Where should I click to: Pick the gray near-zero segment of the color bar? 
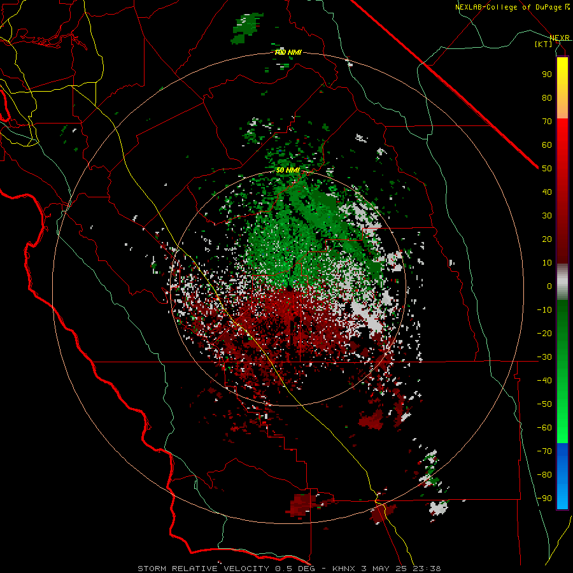[x=562, y=281]
